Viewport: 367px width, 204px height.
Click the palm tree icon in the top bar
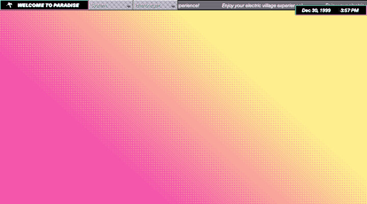pyautogui.click(x=9, y=5)
